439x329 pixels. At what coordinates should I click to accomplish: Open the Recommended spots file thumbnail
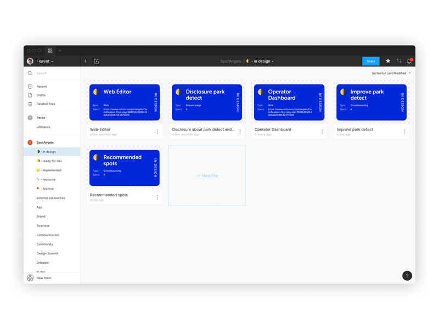pyautogui.click(x=125, y=168)
